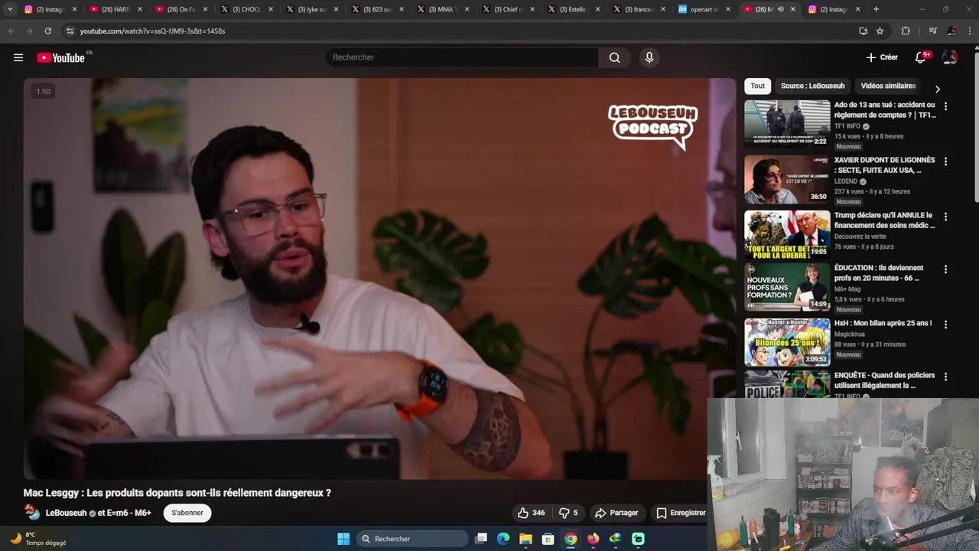The height and width of the screenshot is (551, 979).
Task: Open Microsoft Store from the taskbar
Action: pyautogui.click(x=548, y=539)
